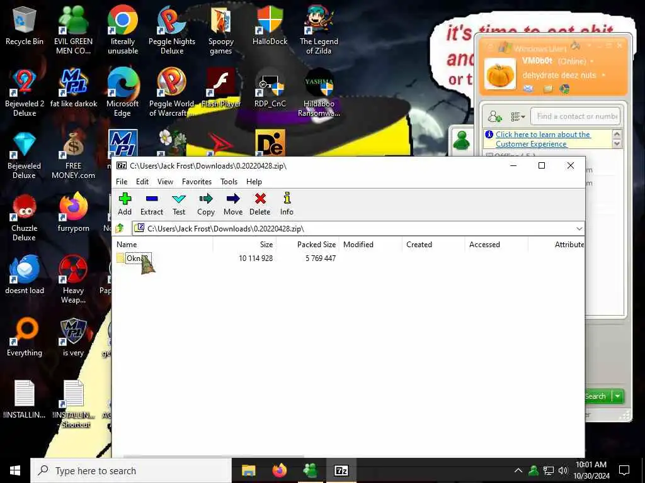Image resolution: width=645 pixels, height=483 pixels.
Task: Open the Favorites menu
Action: pyautogui.click(x=197, y=182)
